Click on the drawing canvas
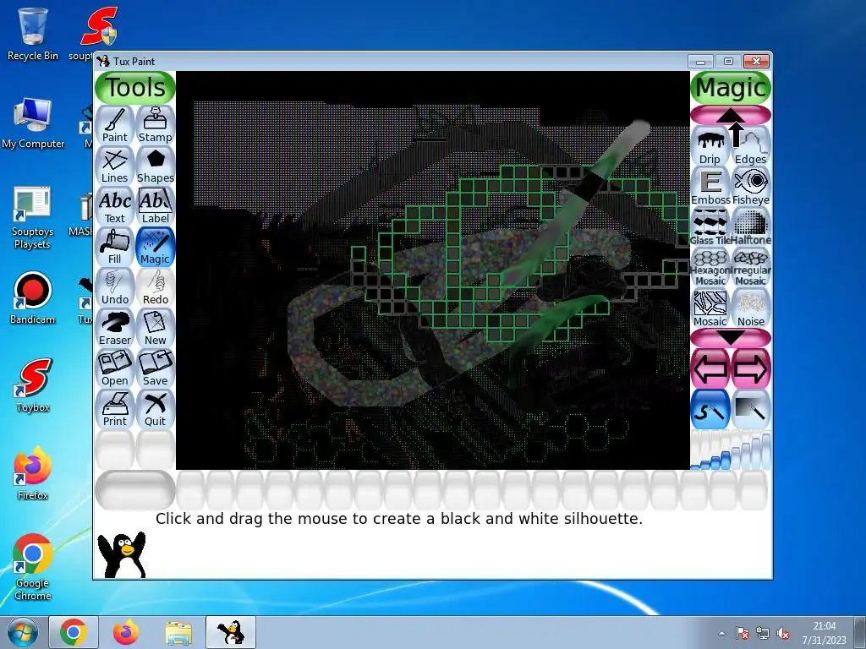This screenshot has height=649, width=866. (432, 270)
